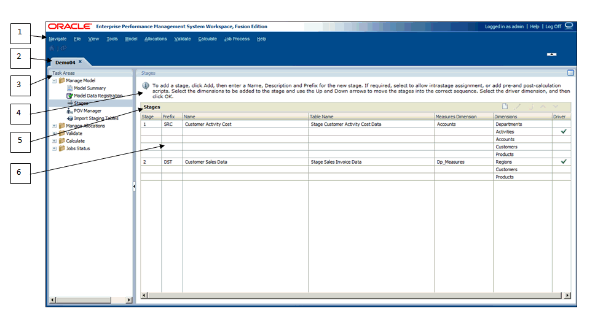The width and height of the screenshot is (595, 322).
Task: Click Task Areas scrollbar left arrow
Action: [53, 300]
